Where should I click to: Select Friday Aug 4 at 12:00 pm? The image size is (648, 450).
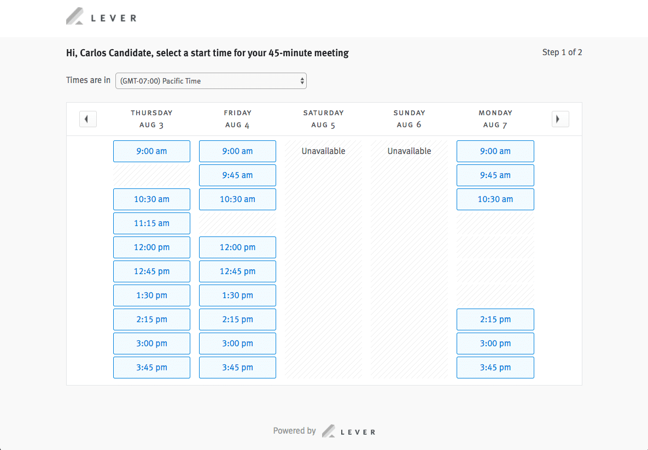(238, 247)
